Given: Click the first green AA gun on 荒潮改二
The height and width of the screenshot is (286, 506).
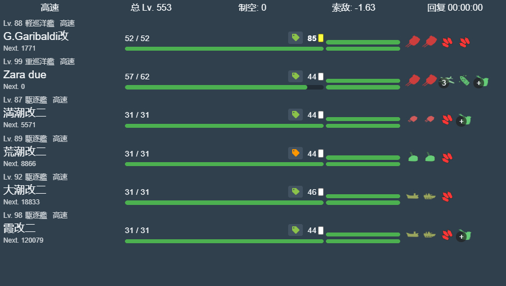Looking at the screenshot, I should point(413,158).
